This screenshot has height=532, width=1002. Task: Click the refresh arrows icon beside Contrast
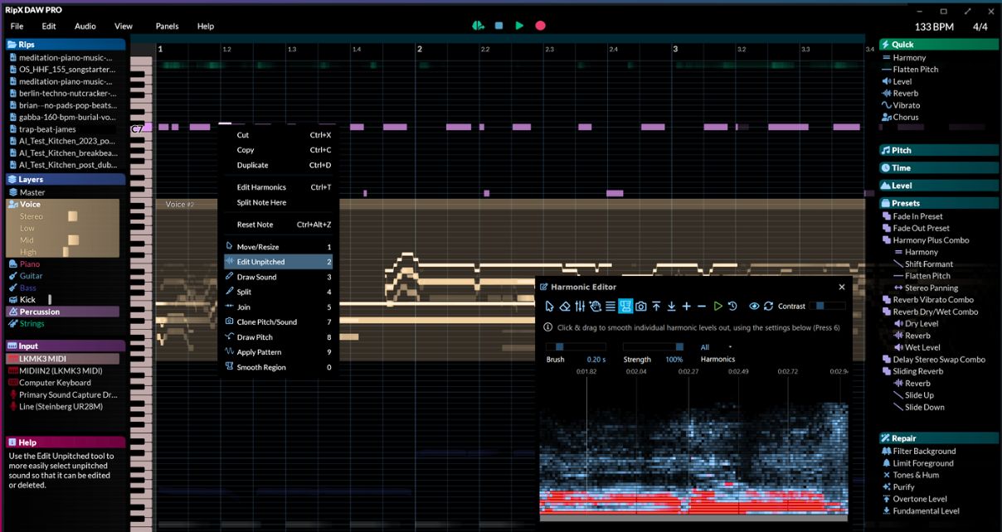pos(769,307)
